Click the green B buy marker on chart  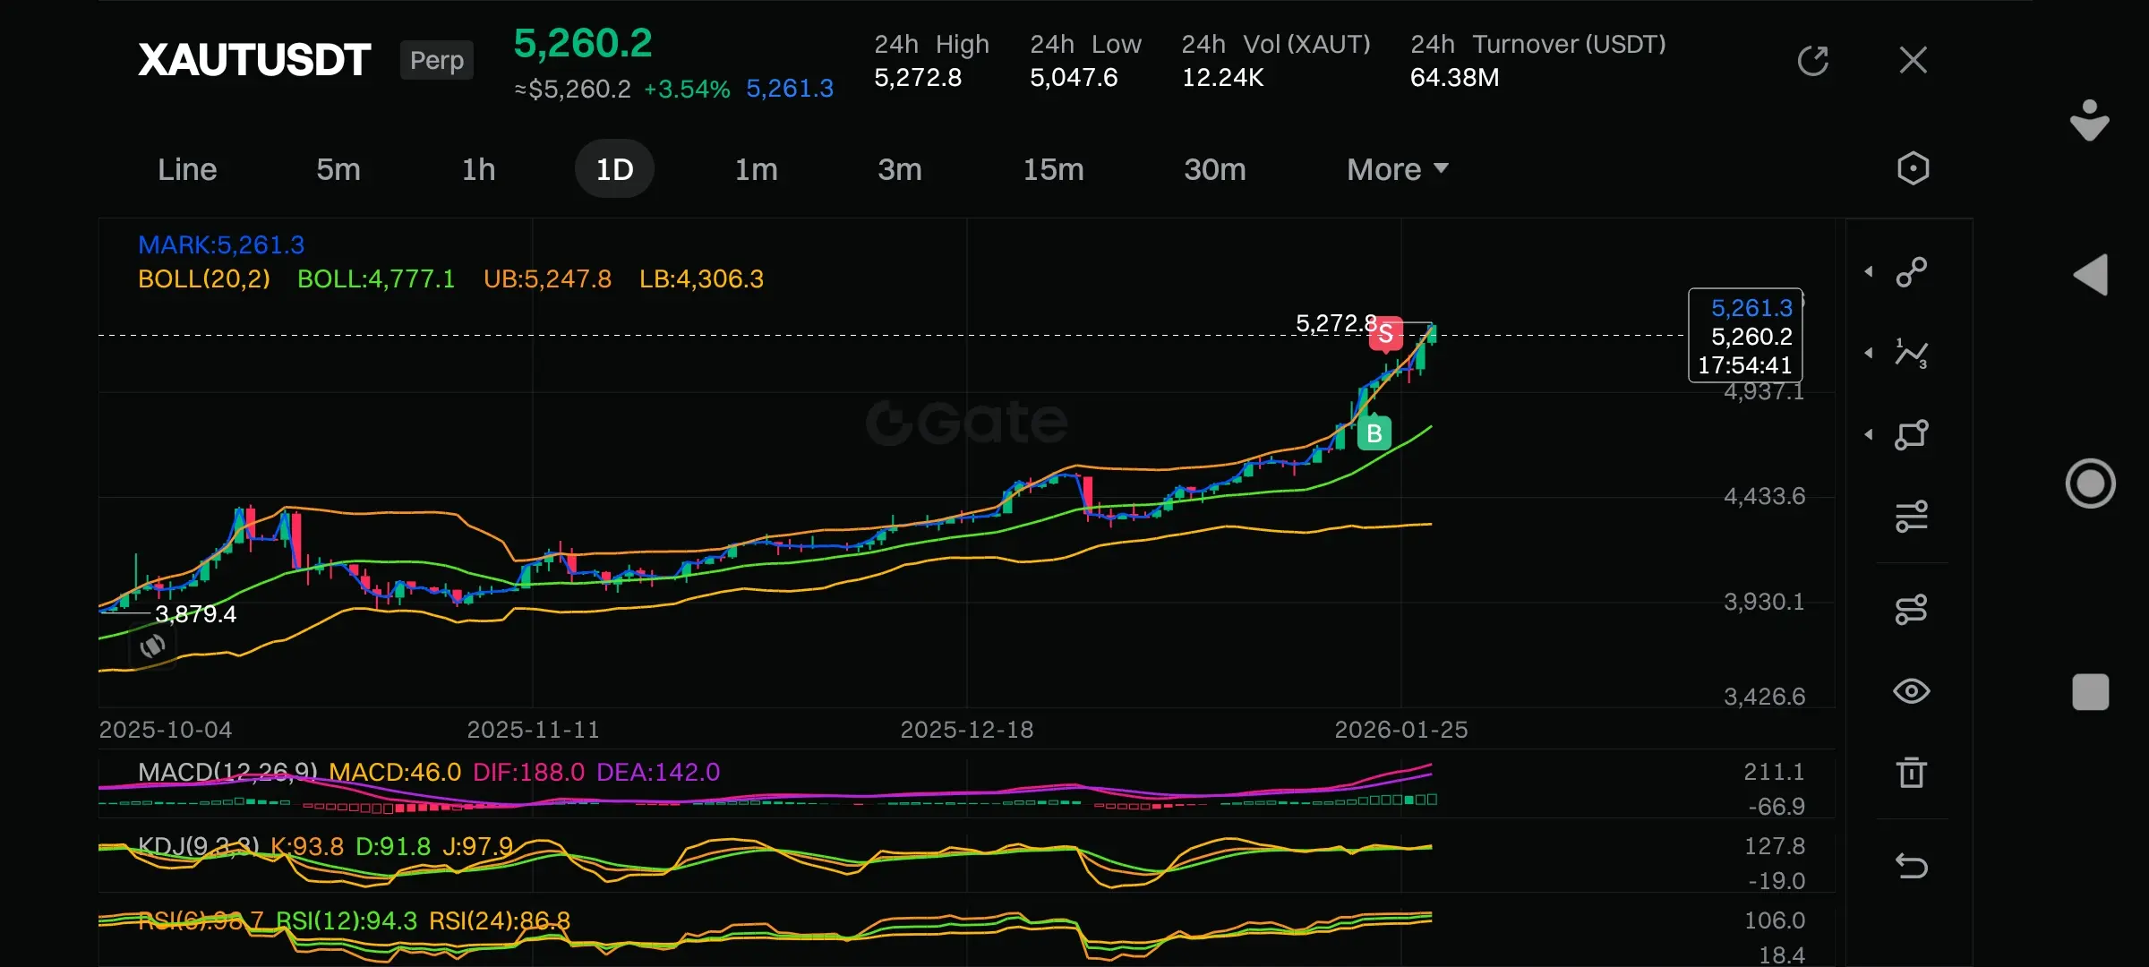[x=1374, y=434]
